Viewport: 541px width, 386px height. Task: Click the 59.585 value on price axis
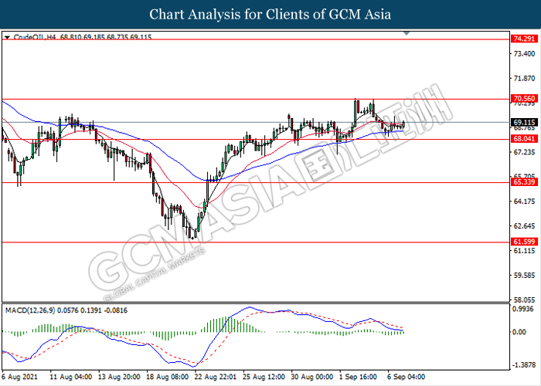click(x=525, y=276)
